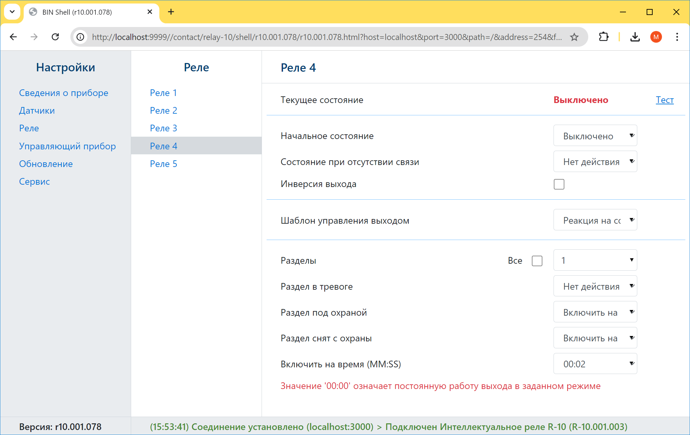Click the Реле 4 heading
690x435 pixels.
[x=298, y=68]
